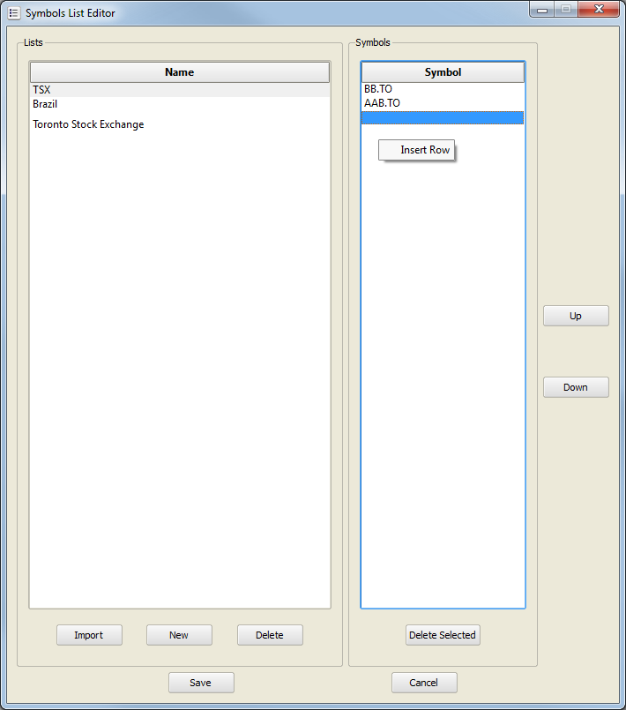Save the symbol list changes
626x710 pixels.
pyautogui.click(x=201, y=683)
